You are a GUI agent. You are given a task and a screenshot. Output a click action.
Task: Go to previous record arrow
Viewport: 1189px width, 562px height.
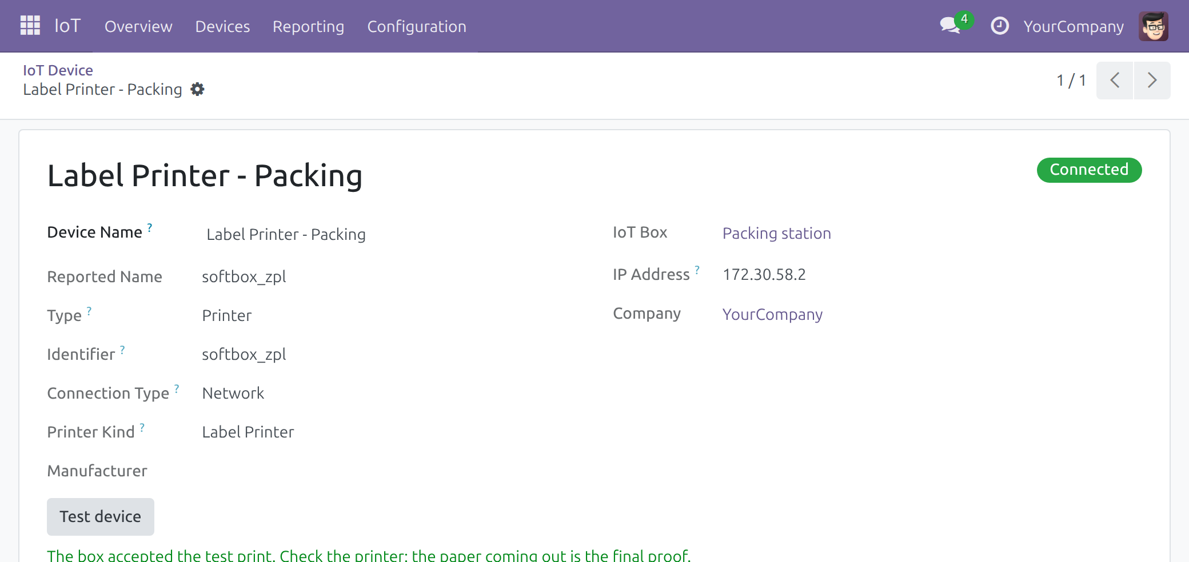pyautogui.click(x=1115, y=81)
